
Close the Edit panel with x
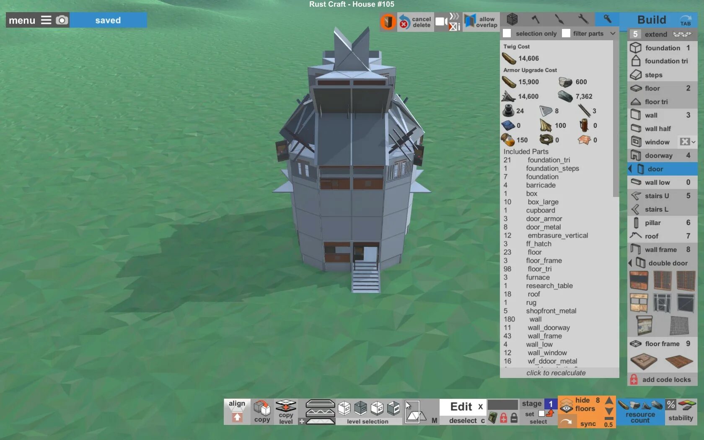click(480, 406)
